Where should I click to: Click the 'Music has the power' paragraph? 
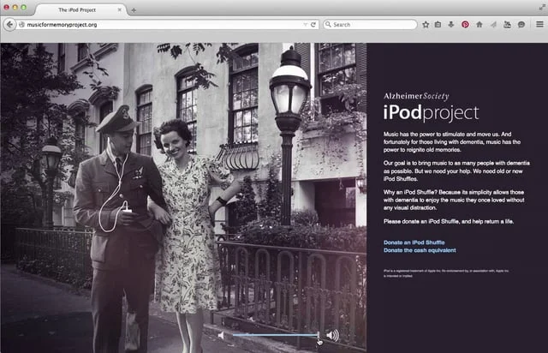click(x=452, y=141)
